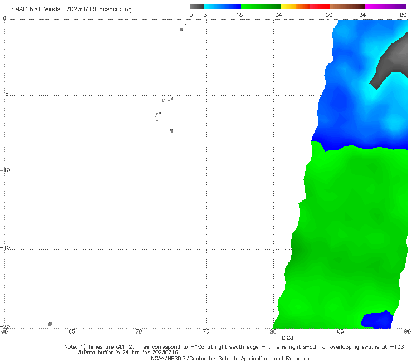The height and width of the screenshot is (362, 412).
Task: Click the note line starting 'Times are GMT'
Action: coord(234,347)
